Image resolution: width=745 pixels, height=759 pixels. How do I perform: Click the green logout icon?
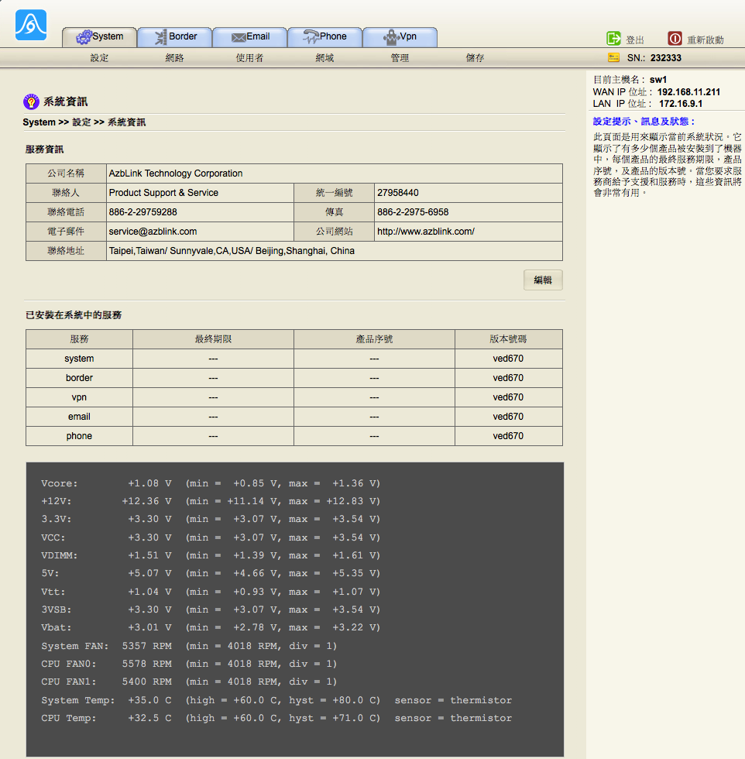pyautogui.click(x=613, y=39)
